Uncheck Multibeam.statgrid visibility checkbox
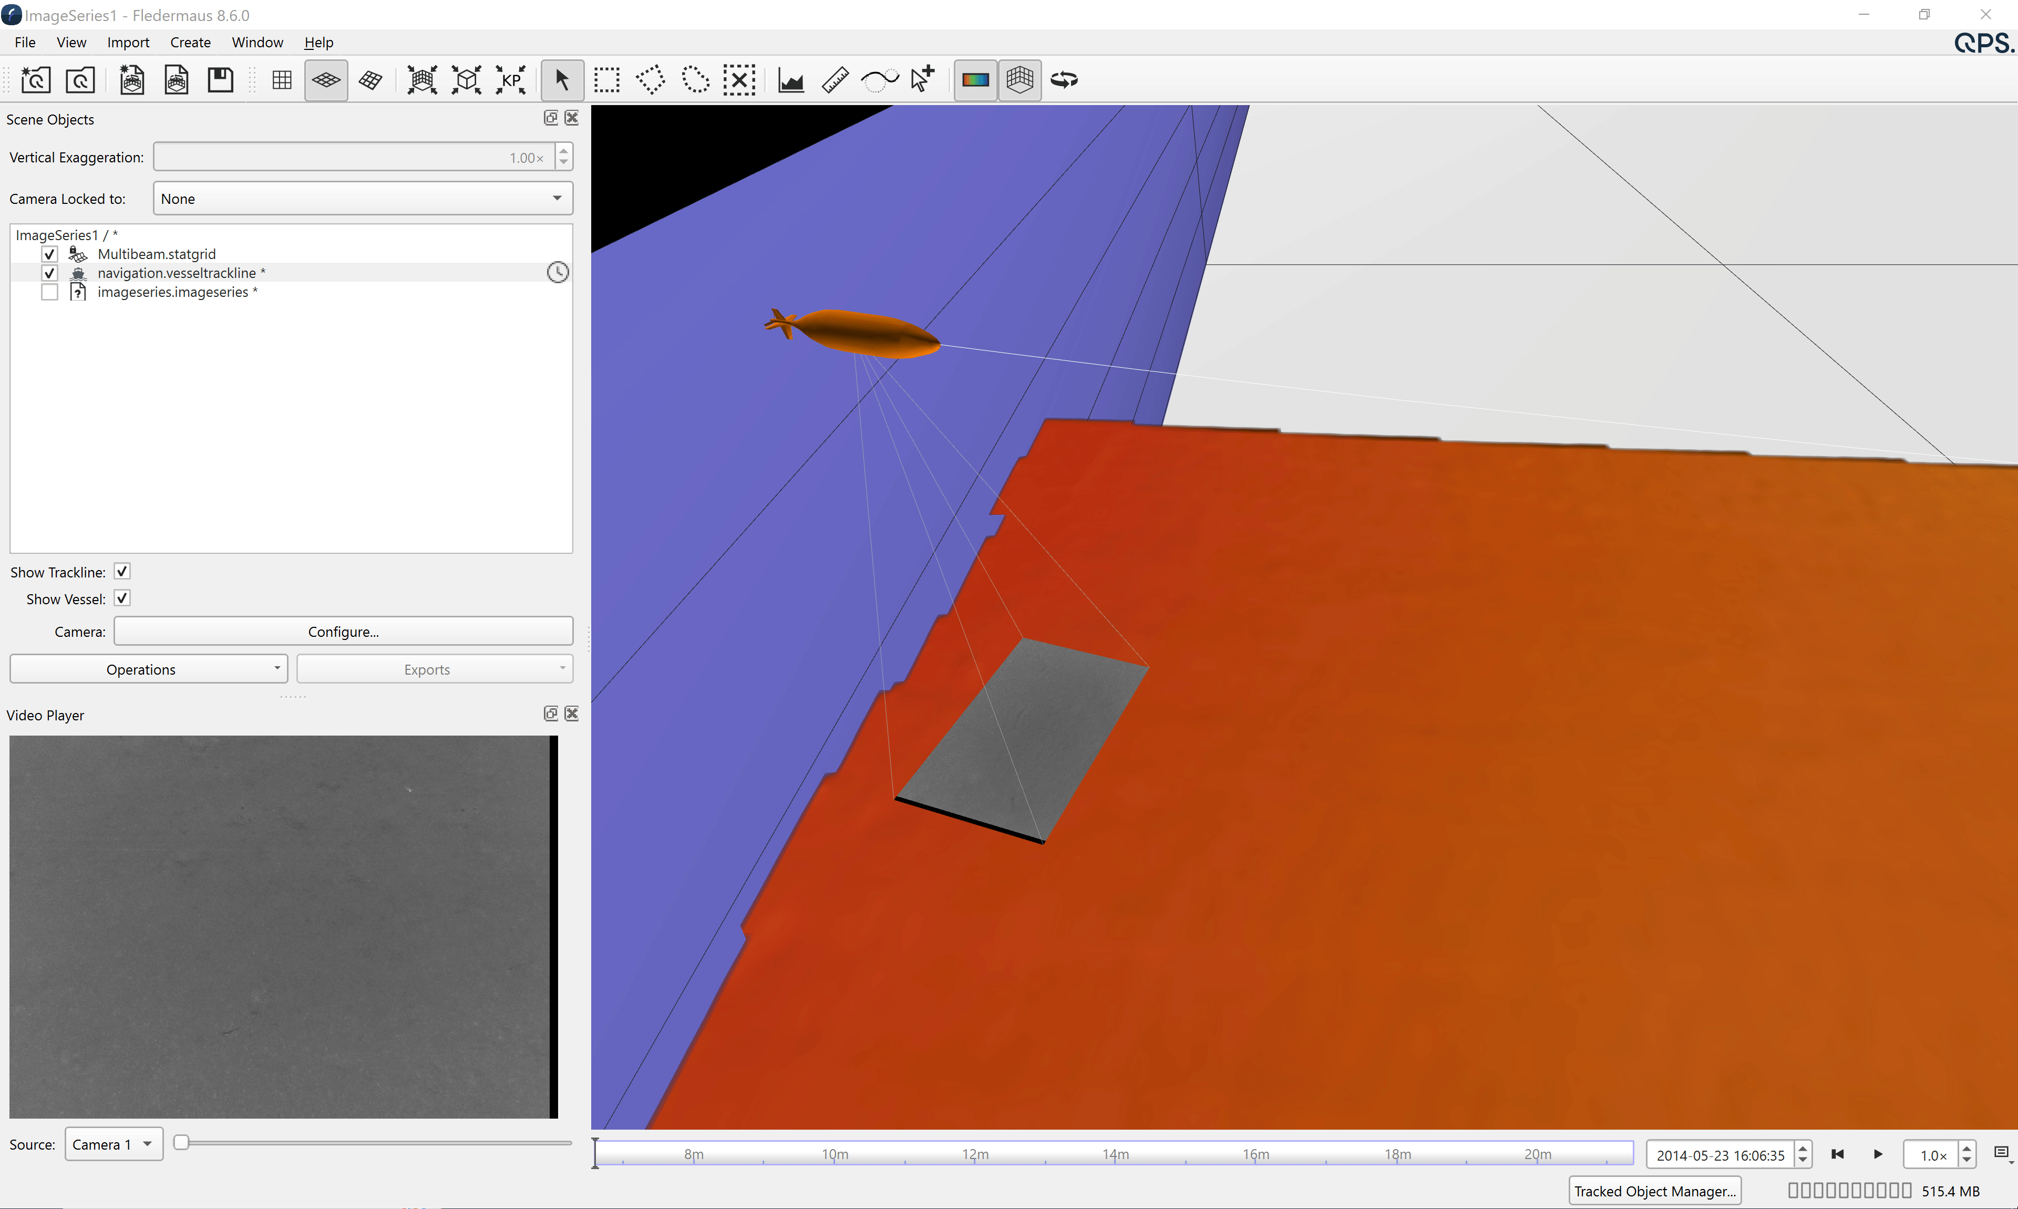 pyautogui.click(x=50, y=254)
